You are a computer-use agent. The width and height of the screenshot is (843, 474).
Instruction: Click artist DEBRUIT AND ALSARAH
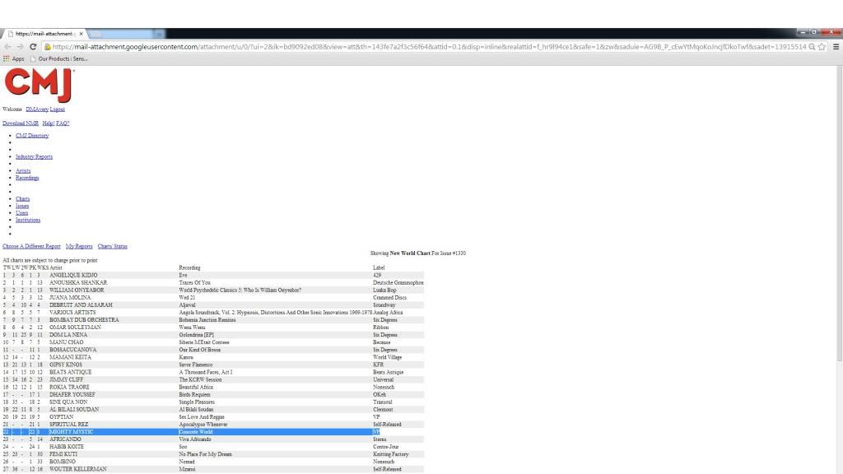point(82,305)
